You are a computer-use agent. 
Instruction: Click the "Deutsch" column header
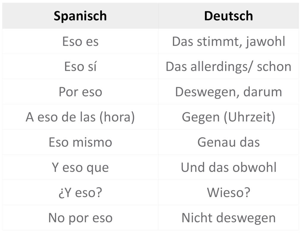click(x=228, y=16)
